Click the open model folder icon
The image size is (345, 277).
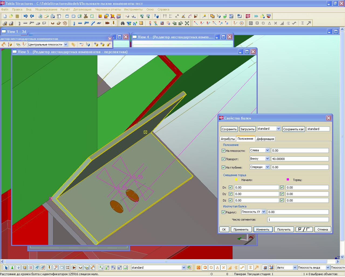click(x=11, y=16)
